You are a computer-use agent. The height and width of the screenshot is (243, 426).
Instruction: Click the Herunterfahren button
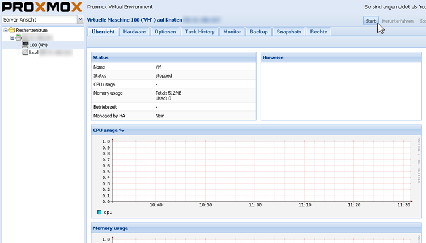[x=398, y=21]
